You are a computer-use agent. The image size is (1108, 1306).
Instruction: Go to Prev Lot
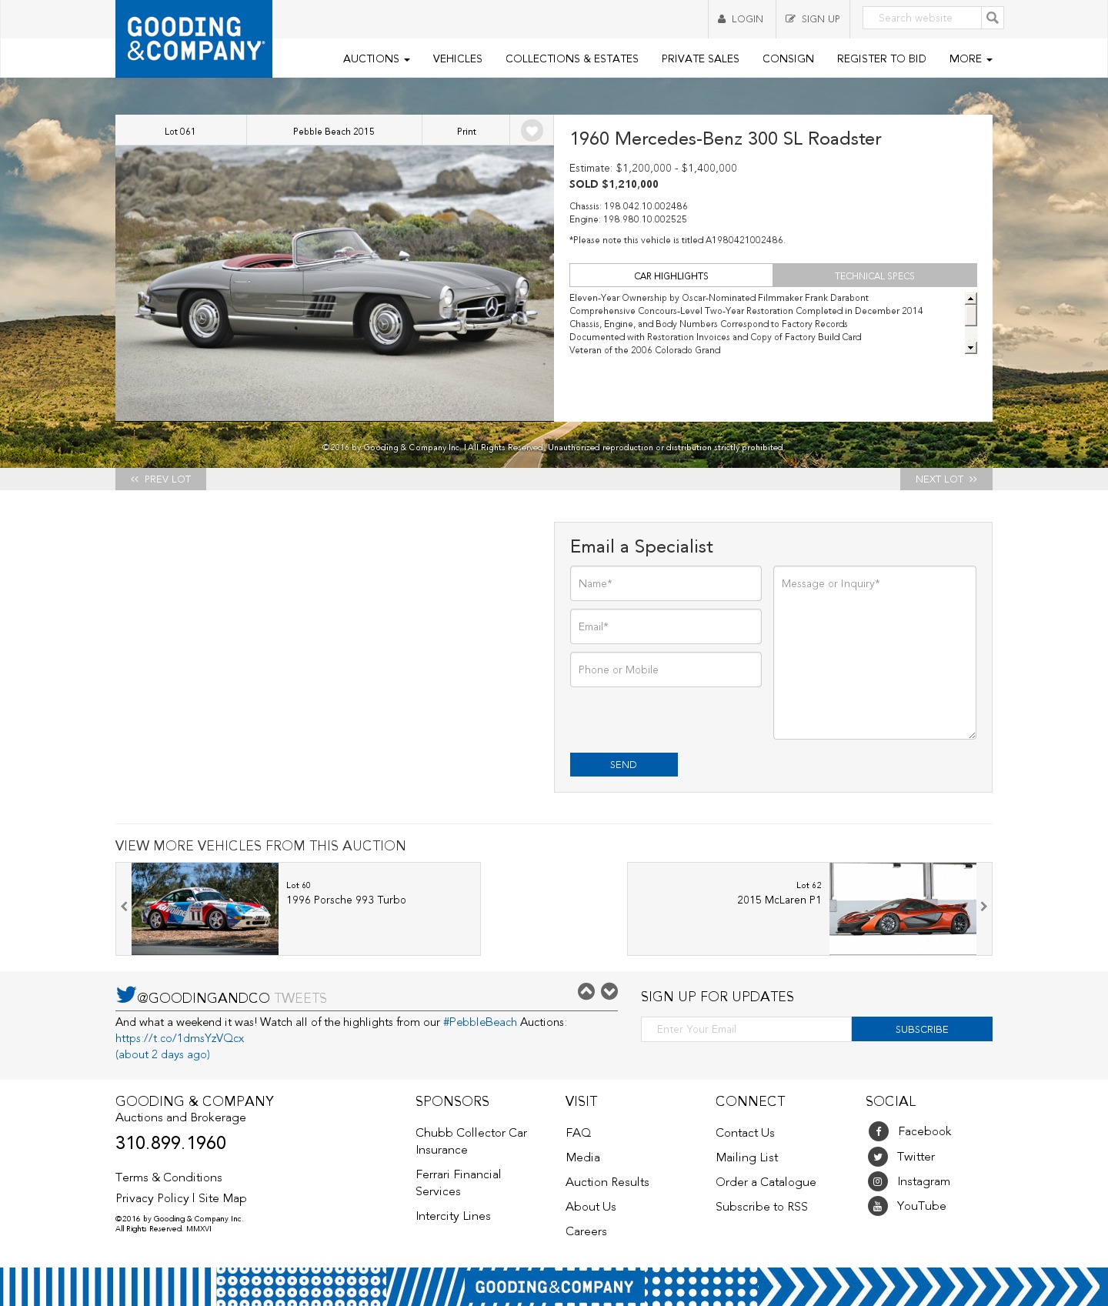(x=161, y=479)
